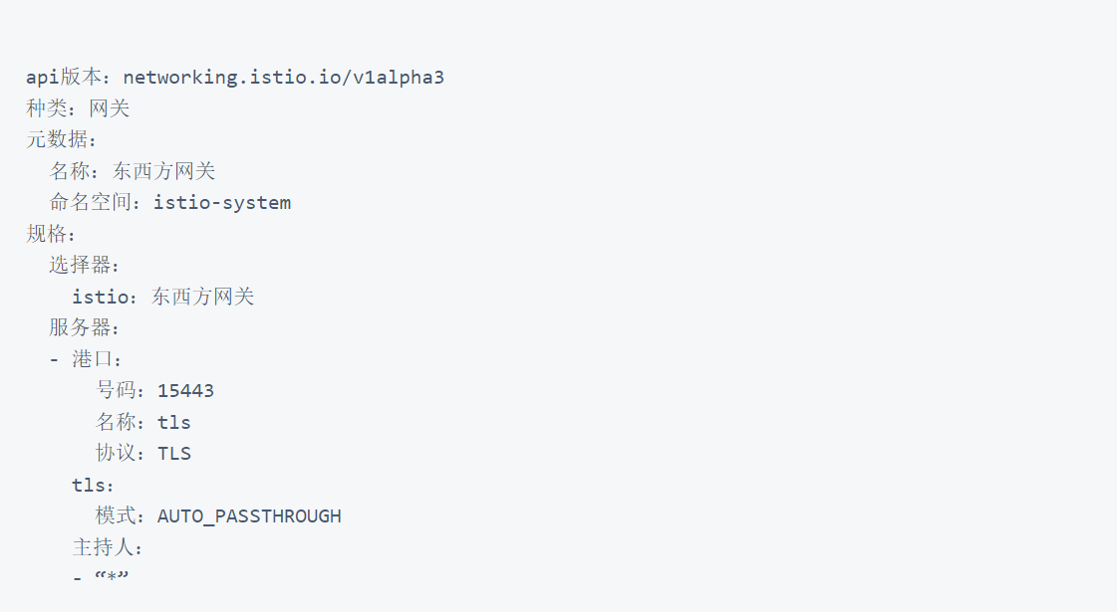Click the 号码 label
Viewport: 1117px width, 612px height.
click(x=121, y=390)
